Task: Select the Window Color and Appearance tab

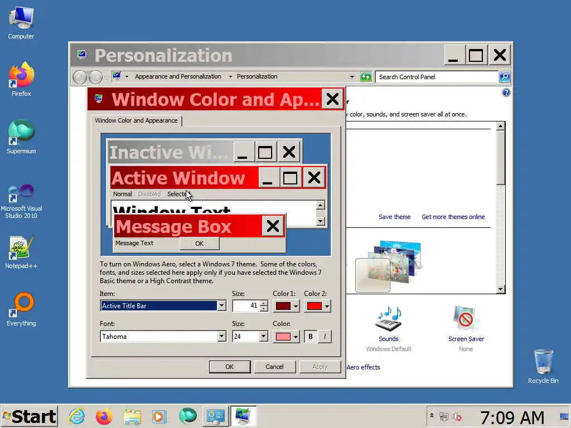Action: (136, 120)
